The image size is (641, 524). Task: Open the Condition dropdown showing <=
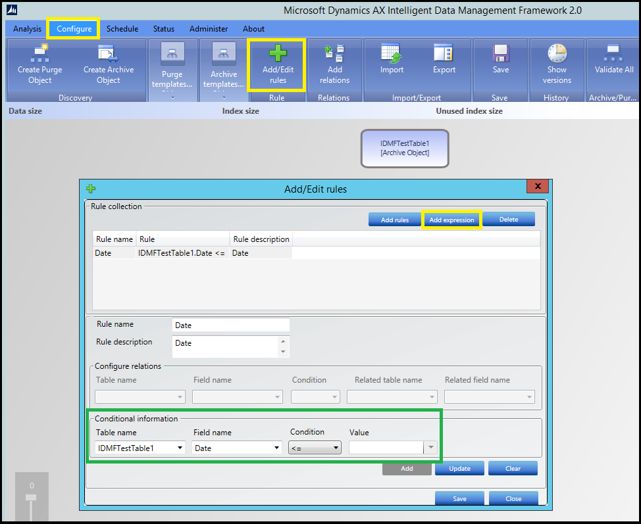tap(315, 448)
